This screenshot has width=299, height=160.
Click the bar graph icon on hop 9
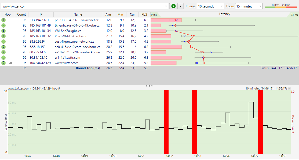11,63
